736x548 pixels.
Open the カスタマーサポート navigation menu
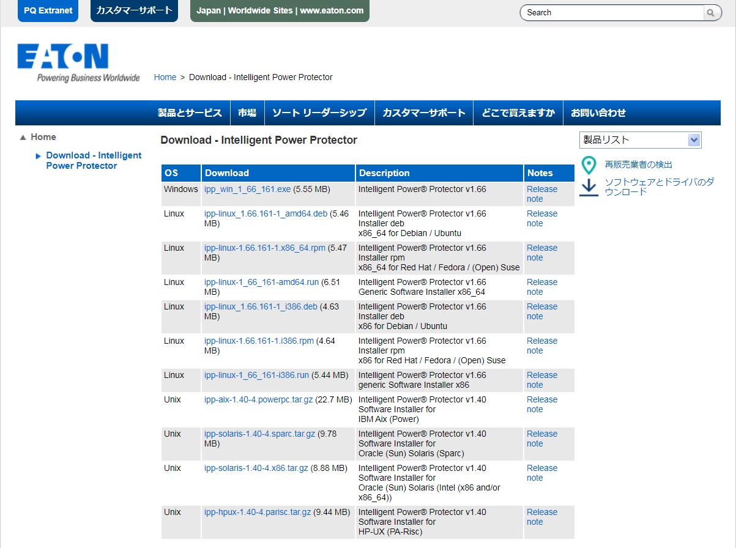tap(423, 113)
